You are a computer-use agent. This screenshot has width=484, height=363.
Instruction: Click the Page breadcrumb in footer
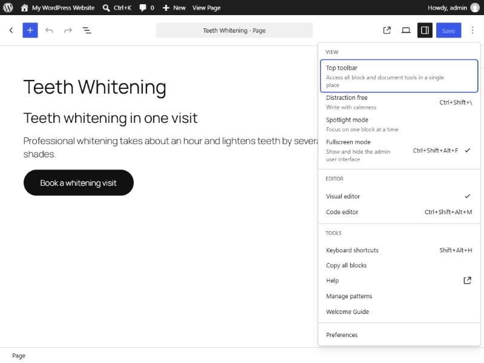(x=19, y=356)
